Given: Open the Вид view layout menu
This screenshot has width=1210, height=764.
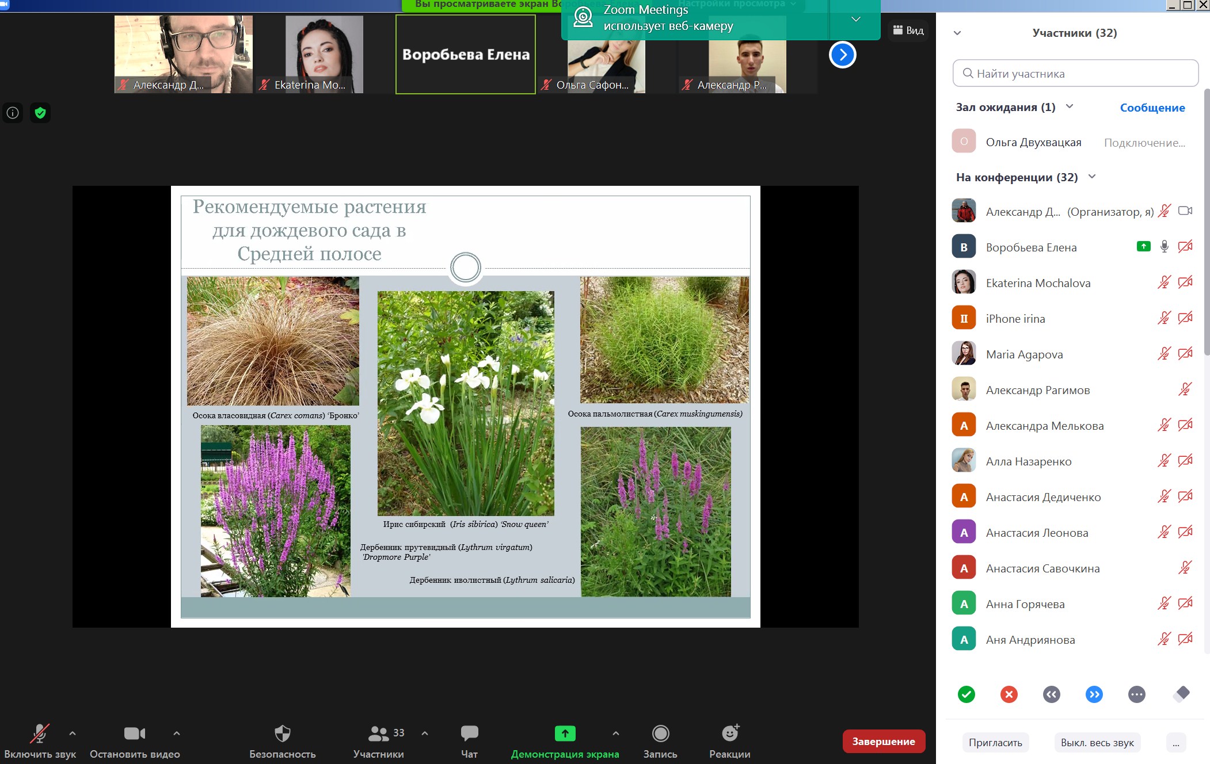Looking at the screenshot, I should pos(908,30).
